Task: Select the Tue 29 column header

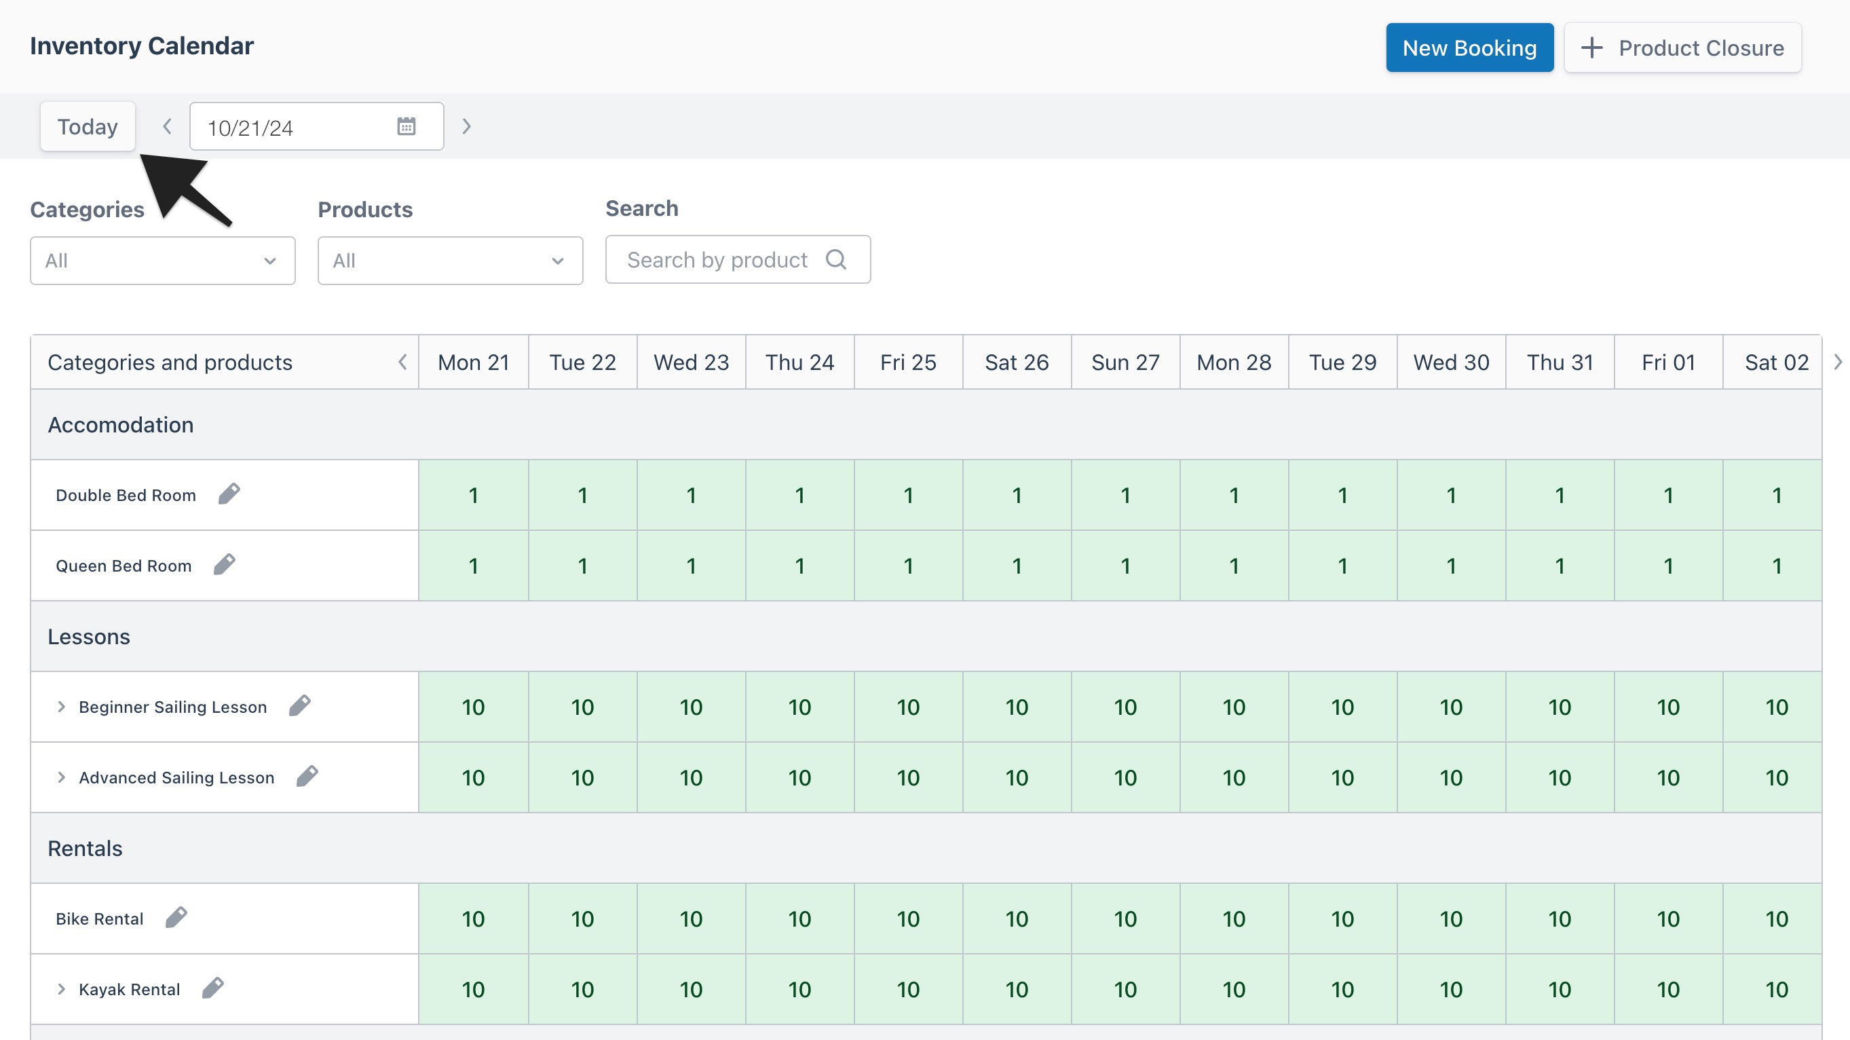Action: (x=1342, y=362)
